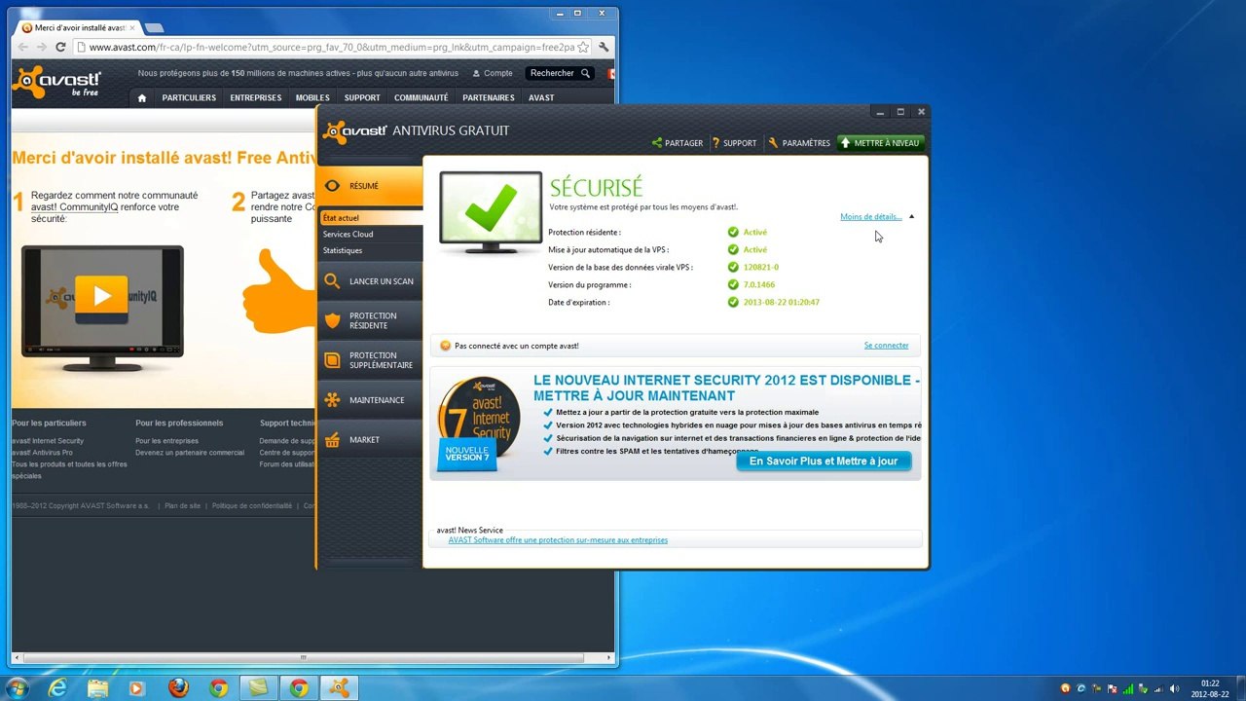
Task: Bookmark the page with the star icon
Action: [583, 47]
